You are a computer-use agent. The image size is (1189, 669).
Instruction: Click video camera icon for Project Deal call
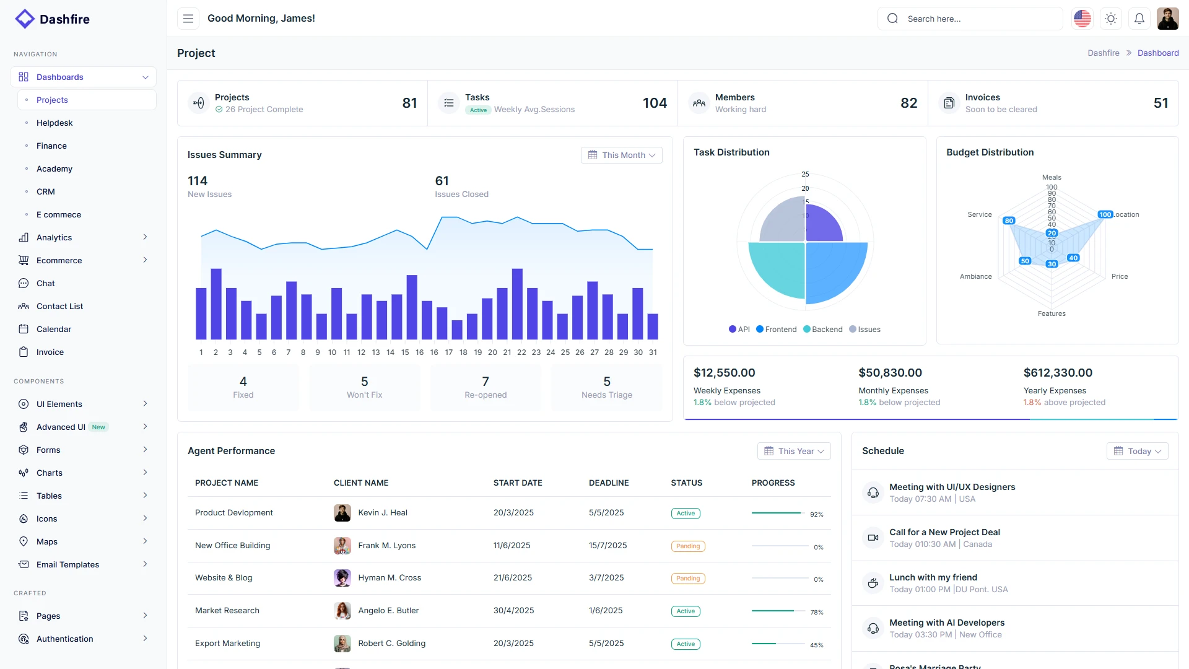coord(873,538)
